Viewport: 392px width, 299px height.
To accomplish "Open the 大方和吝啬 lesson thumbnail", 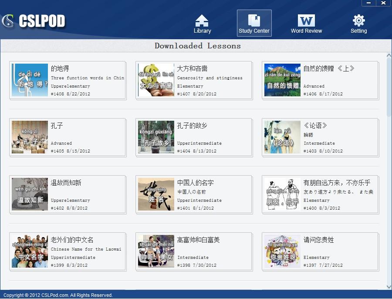I will 156,80.
